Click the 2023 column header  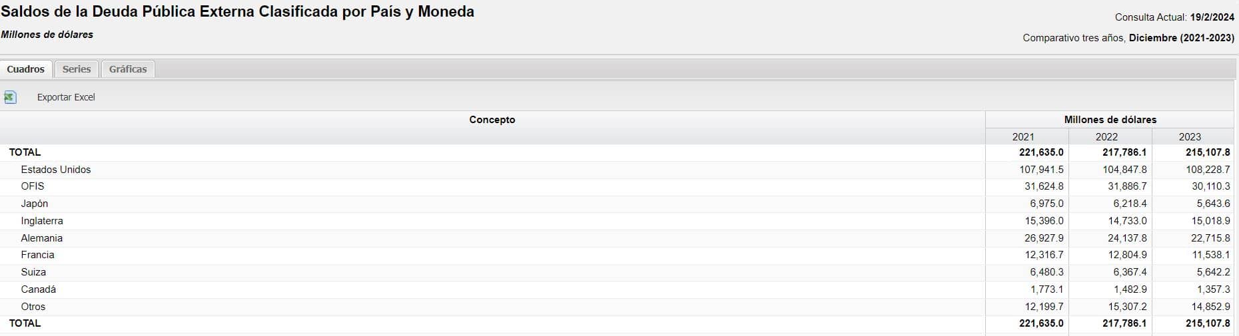pos(1190,136)
